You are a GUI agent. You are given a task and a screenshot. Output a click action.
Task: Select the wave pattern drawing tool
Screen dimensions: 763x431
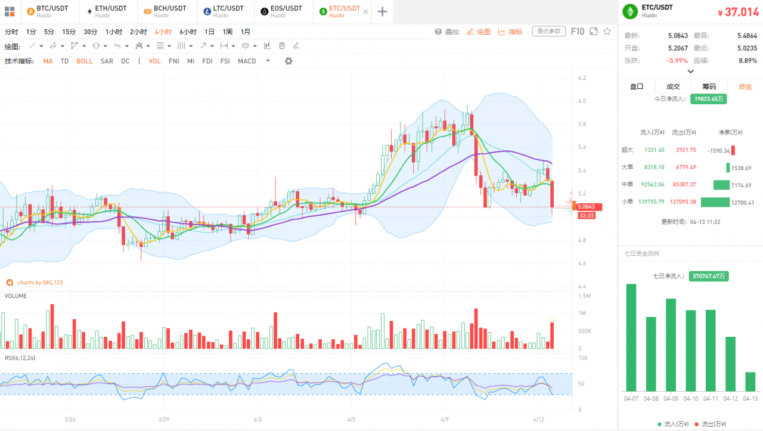[117, 46]
